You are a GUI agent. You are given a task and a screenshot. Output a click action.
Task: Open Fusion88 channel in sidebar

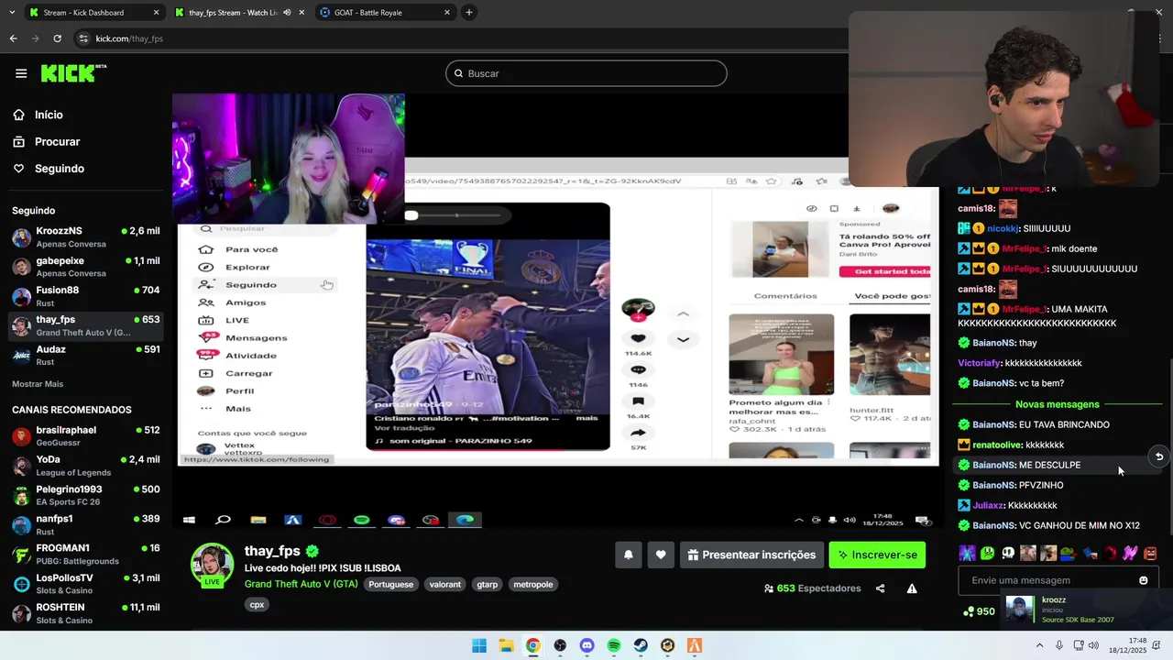point(86,295)
